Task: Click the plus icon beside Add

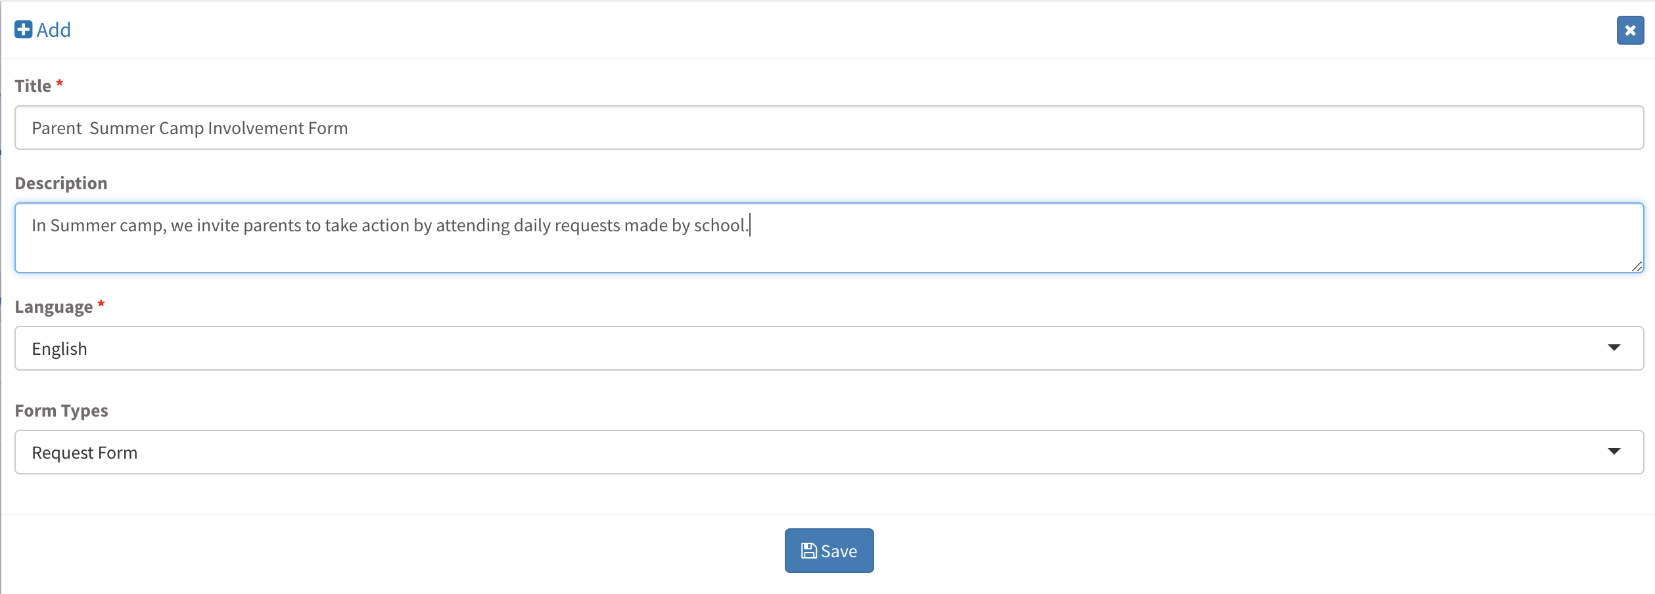Action: click(23, 30)
